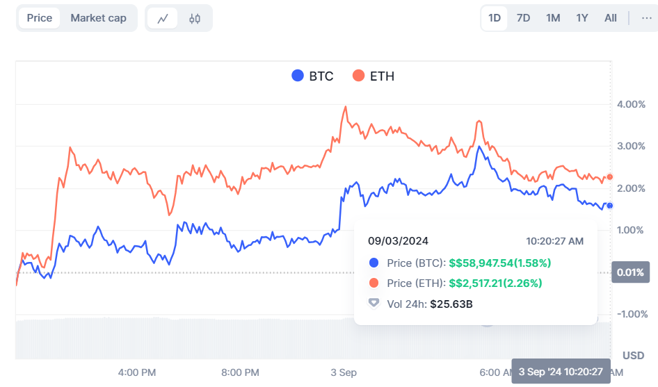Screen dimensions: 658x387
Task: Set time range to 7D
Action: click(x=523, y=18)
